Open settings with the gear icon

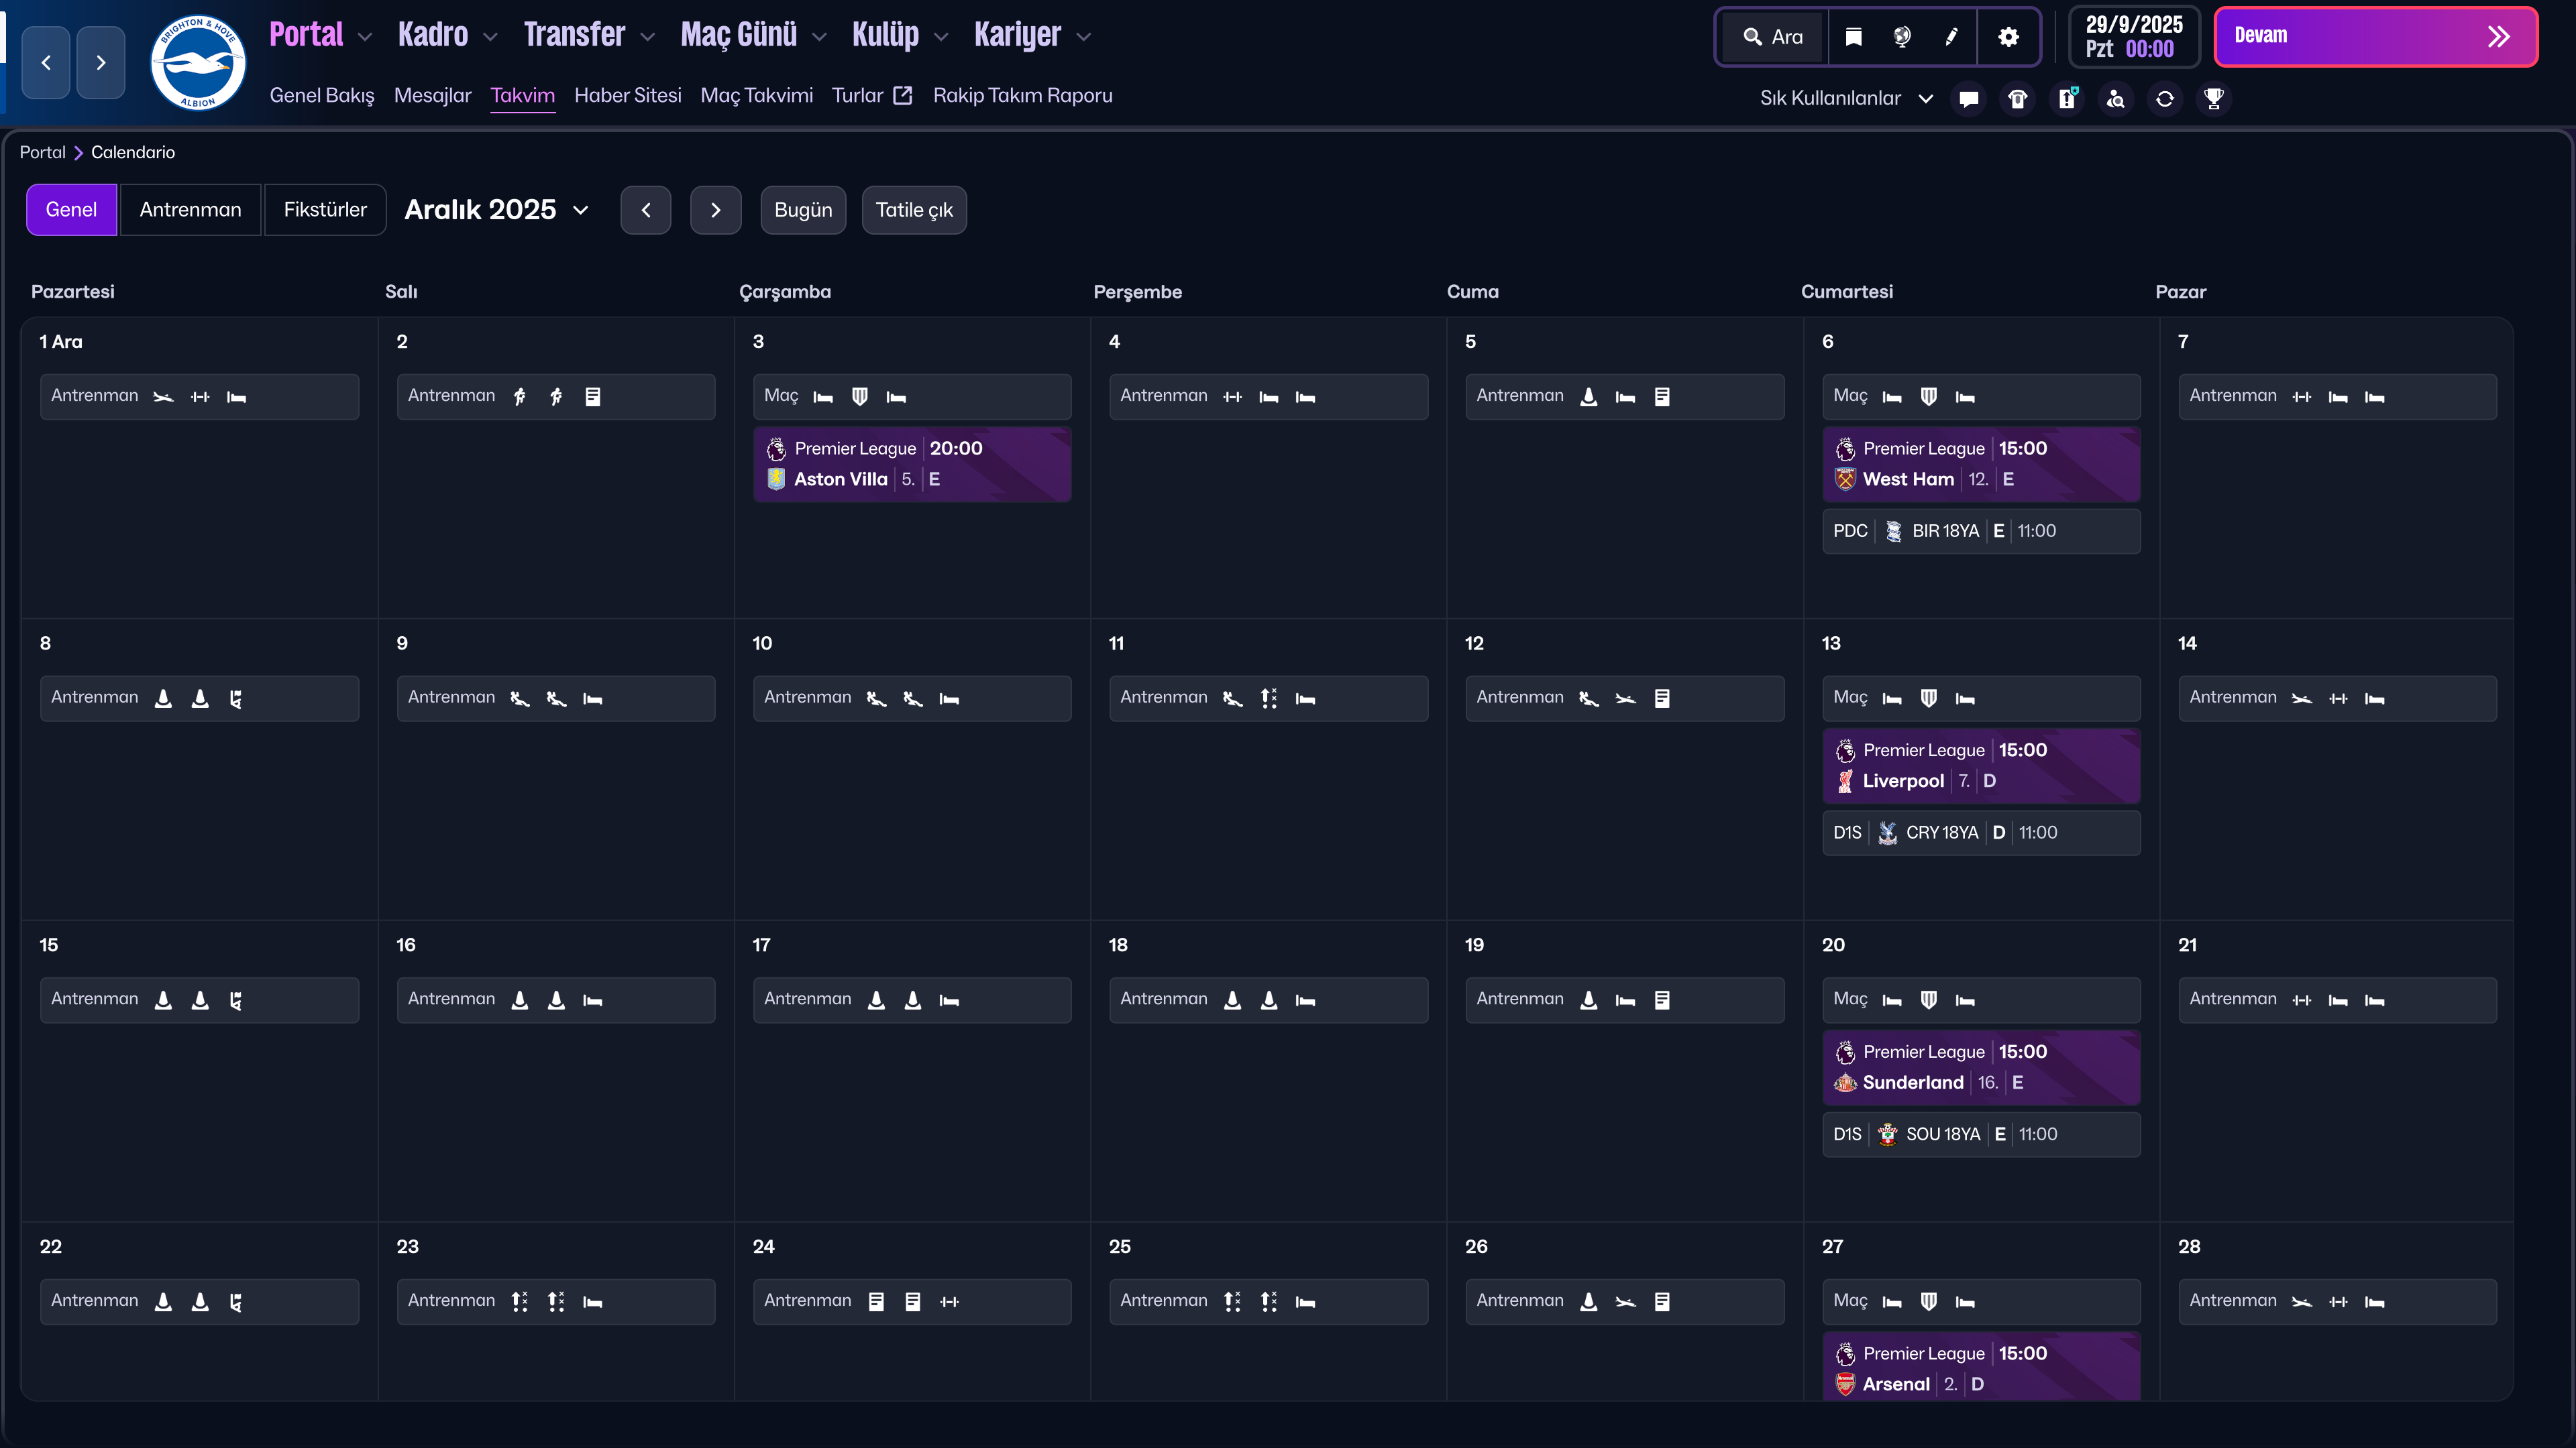point(2009,37)
